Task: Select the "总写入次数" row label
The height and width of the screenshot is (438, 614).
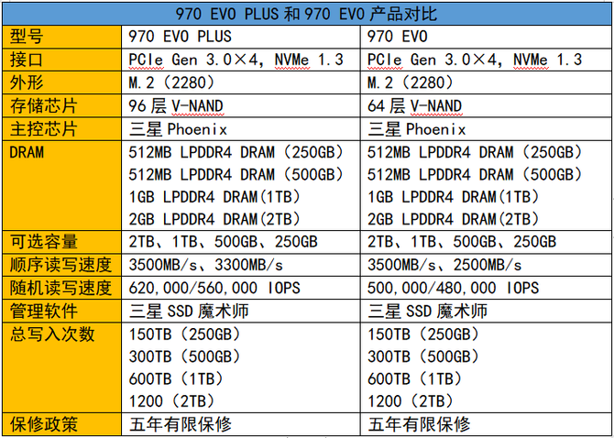Action: pos(52,334)
